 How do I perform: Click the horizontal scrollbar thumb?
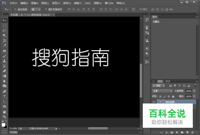pyautogui.click(x=98, y=128)
